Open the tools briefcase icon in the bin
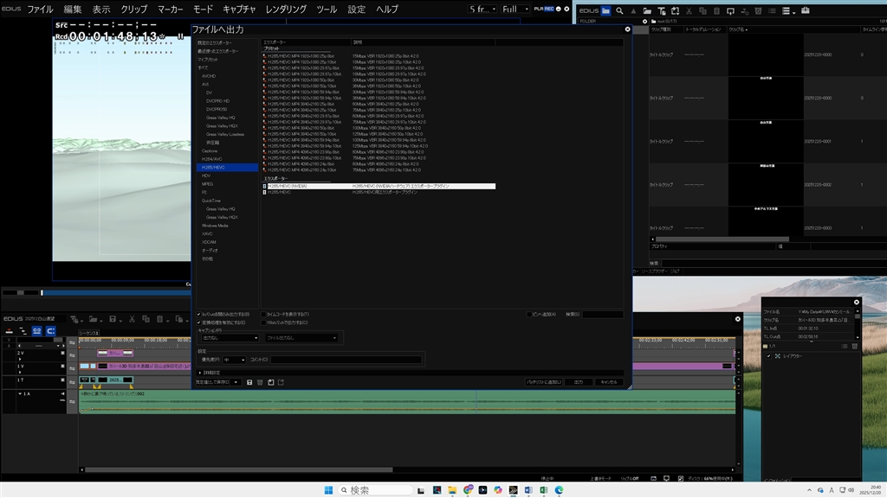The height and width of the screenshot is (498, 887). 805,11
